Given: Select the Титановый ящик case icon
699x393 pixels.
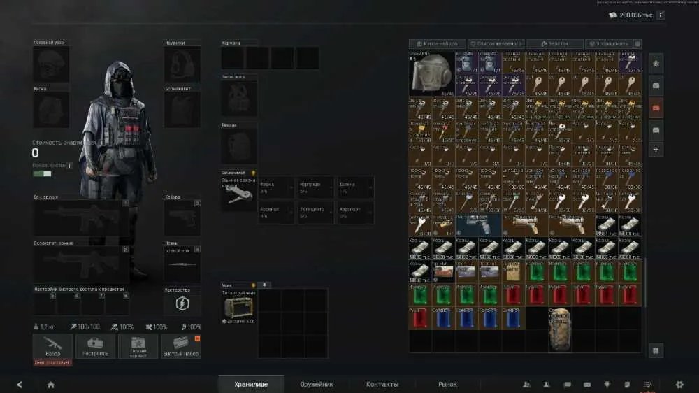Looking at the screenshot, I should coord(238,308).
